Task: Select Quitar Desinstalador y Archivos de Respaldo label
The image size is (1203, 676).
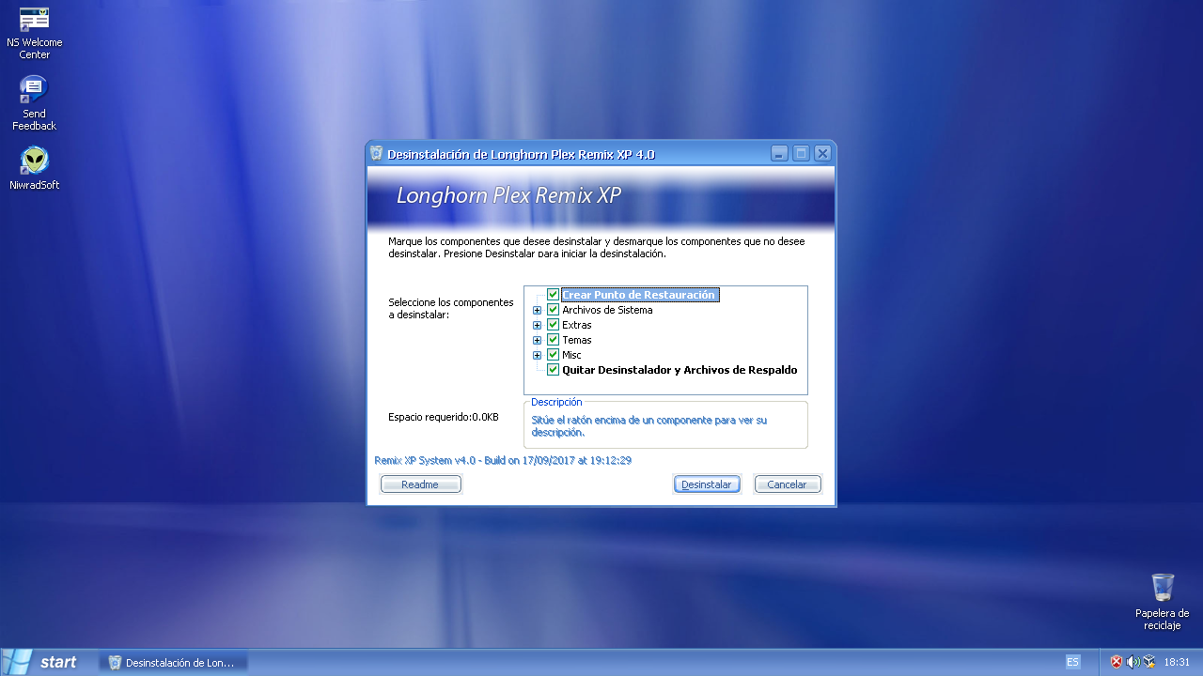Action: pos(680,370)
